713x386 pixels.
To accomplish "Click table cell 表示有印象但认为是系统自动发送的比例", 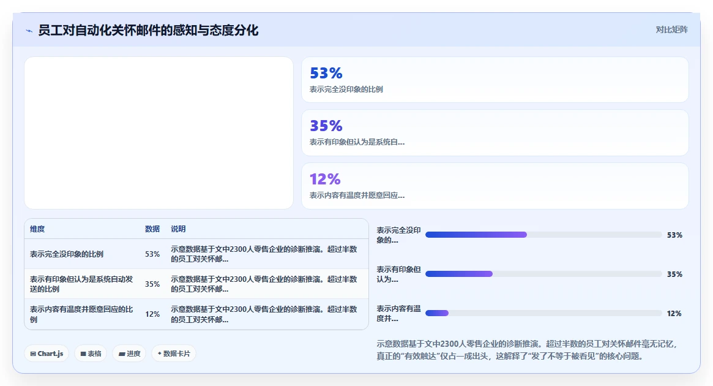I will (82, 284).
